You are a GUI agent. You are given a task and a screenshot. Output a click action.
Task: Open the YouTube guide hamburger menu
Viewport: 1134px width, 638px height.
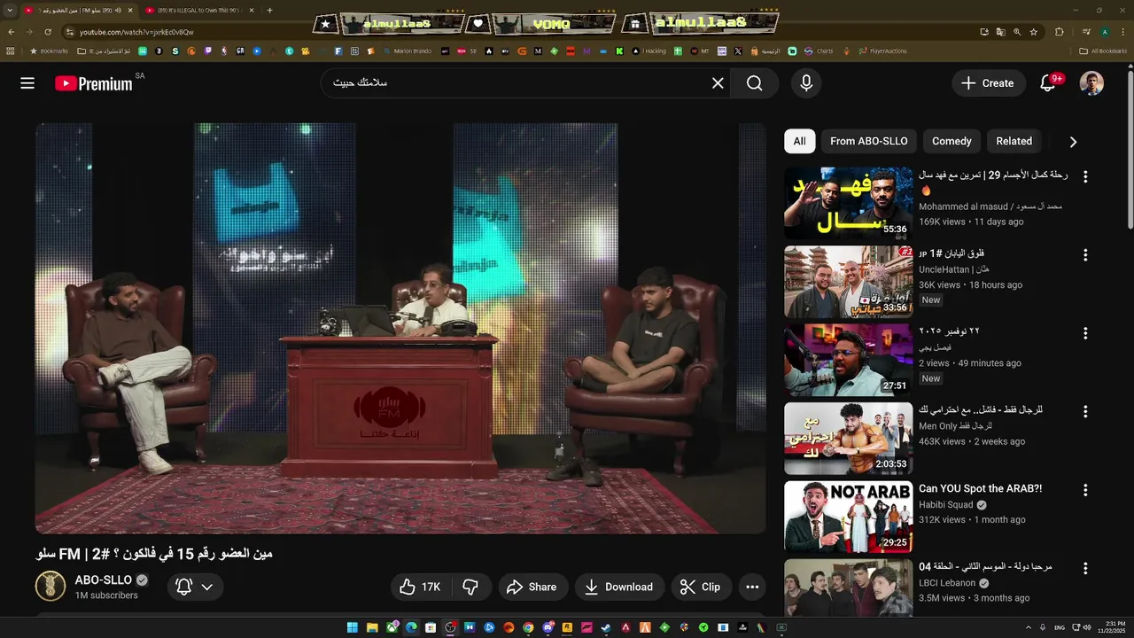coord(27,83)
